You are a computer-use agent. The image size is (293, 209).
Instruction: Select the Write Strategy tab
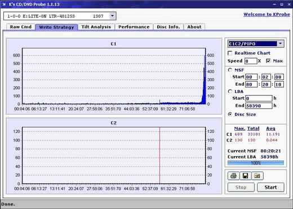click(56, 27)
